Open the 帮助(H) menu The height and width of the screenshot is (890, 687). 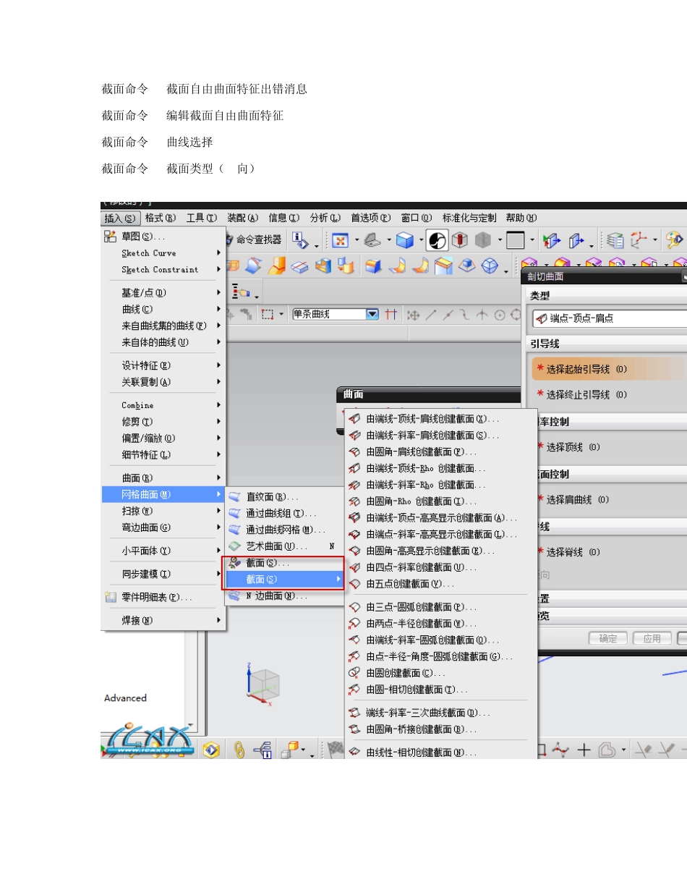(x=521, y=218)
